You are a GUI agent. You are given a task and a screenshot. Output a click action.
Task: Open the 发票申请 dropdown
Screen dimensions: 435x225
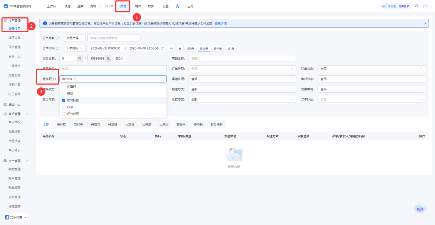coord(371,89)
